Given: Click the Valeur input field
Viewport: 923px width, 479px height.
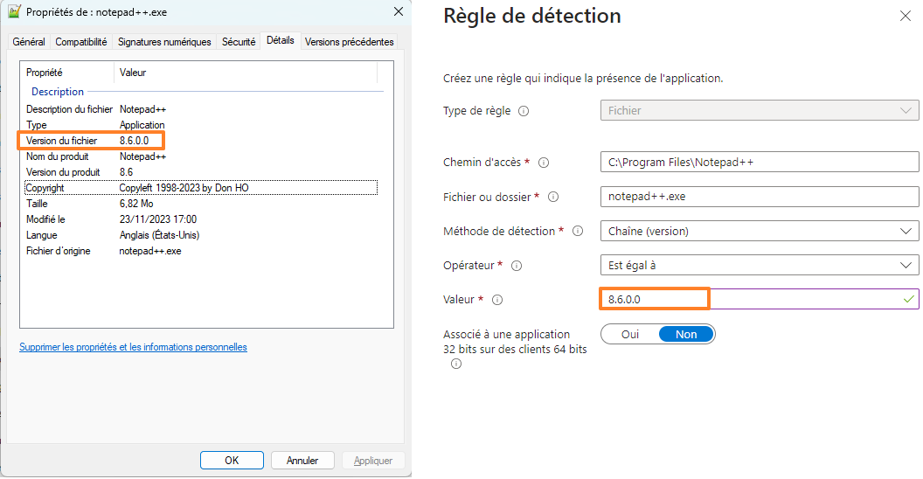Looking at the screenshot, I should coord(759,299).
